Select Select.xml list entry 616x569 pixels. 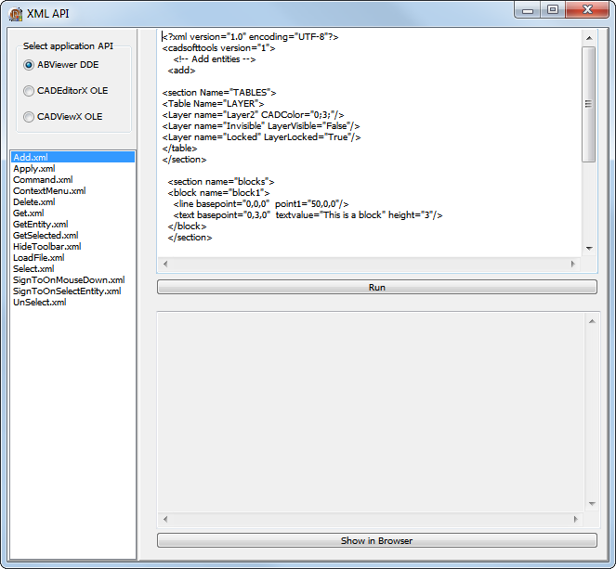[72, 269]
